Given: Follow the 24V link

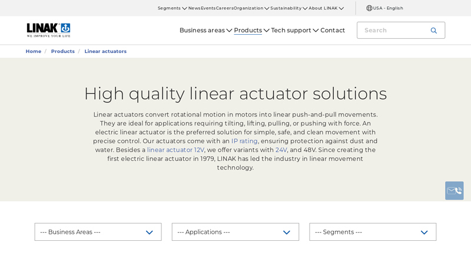Looking at the screenshot, I should 281,150.
